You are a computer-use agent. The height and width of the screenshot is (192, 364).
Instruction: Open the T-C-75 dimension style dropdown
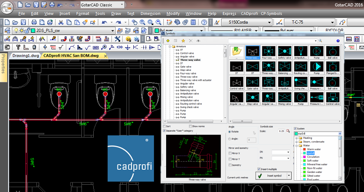(333, 22)
